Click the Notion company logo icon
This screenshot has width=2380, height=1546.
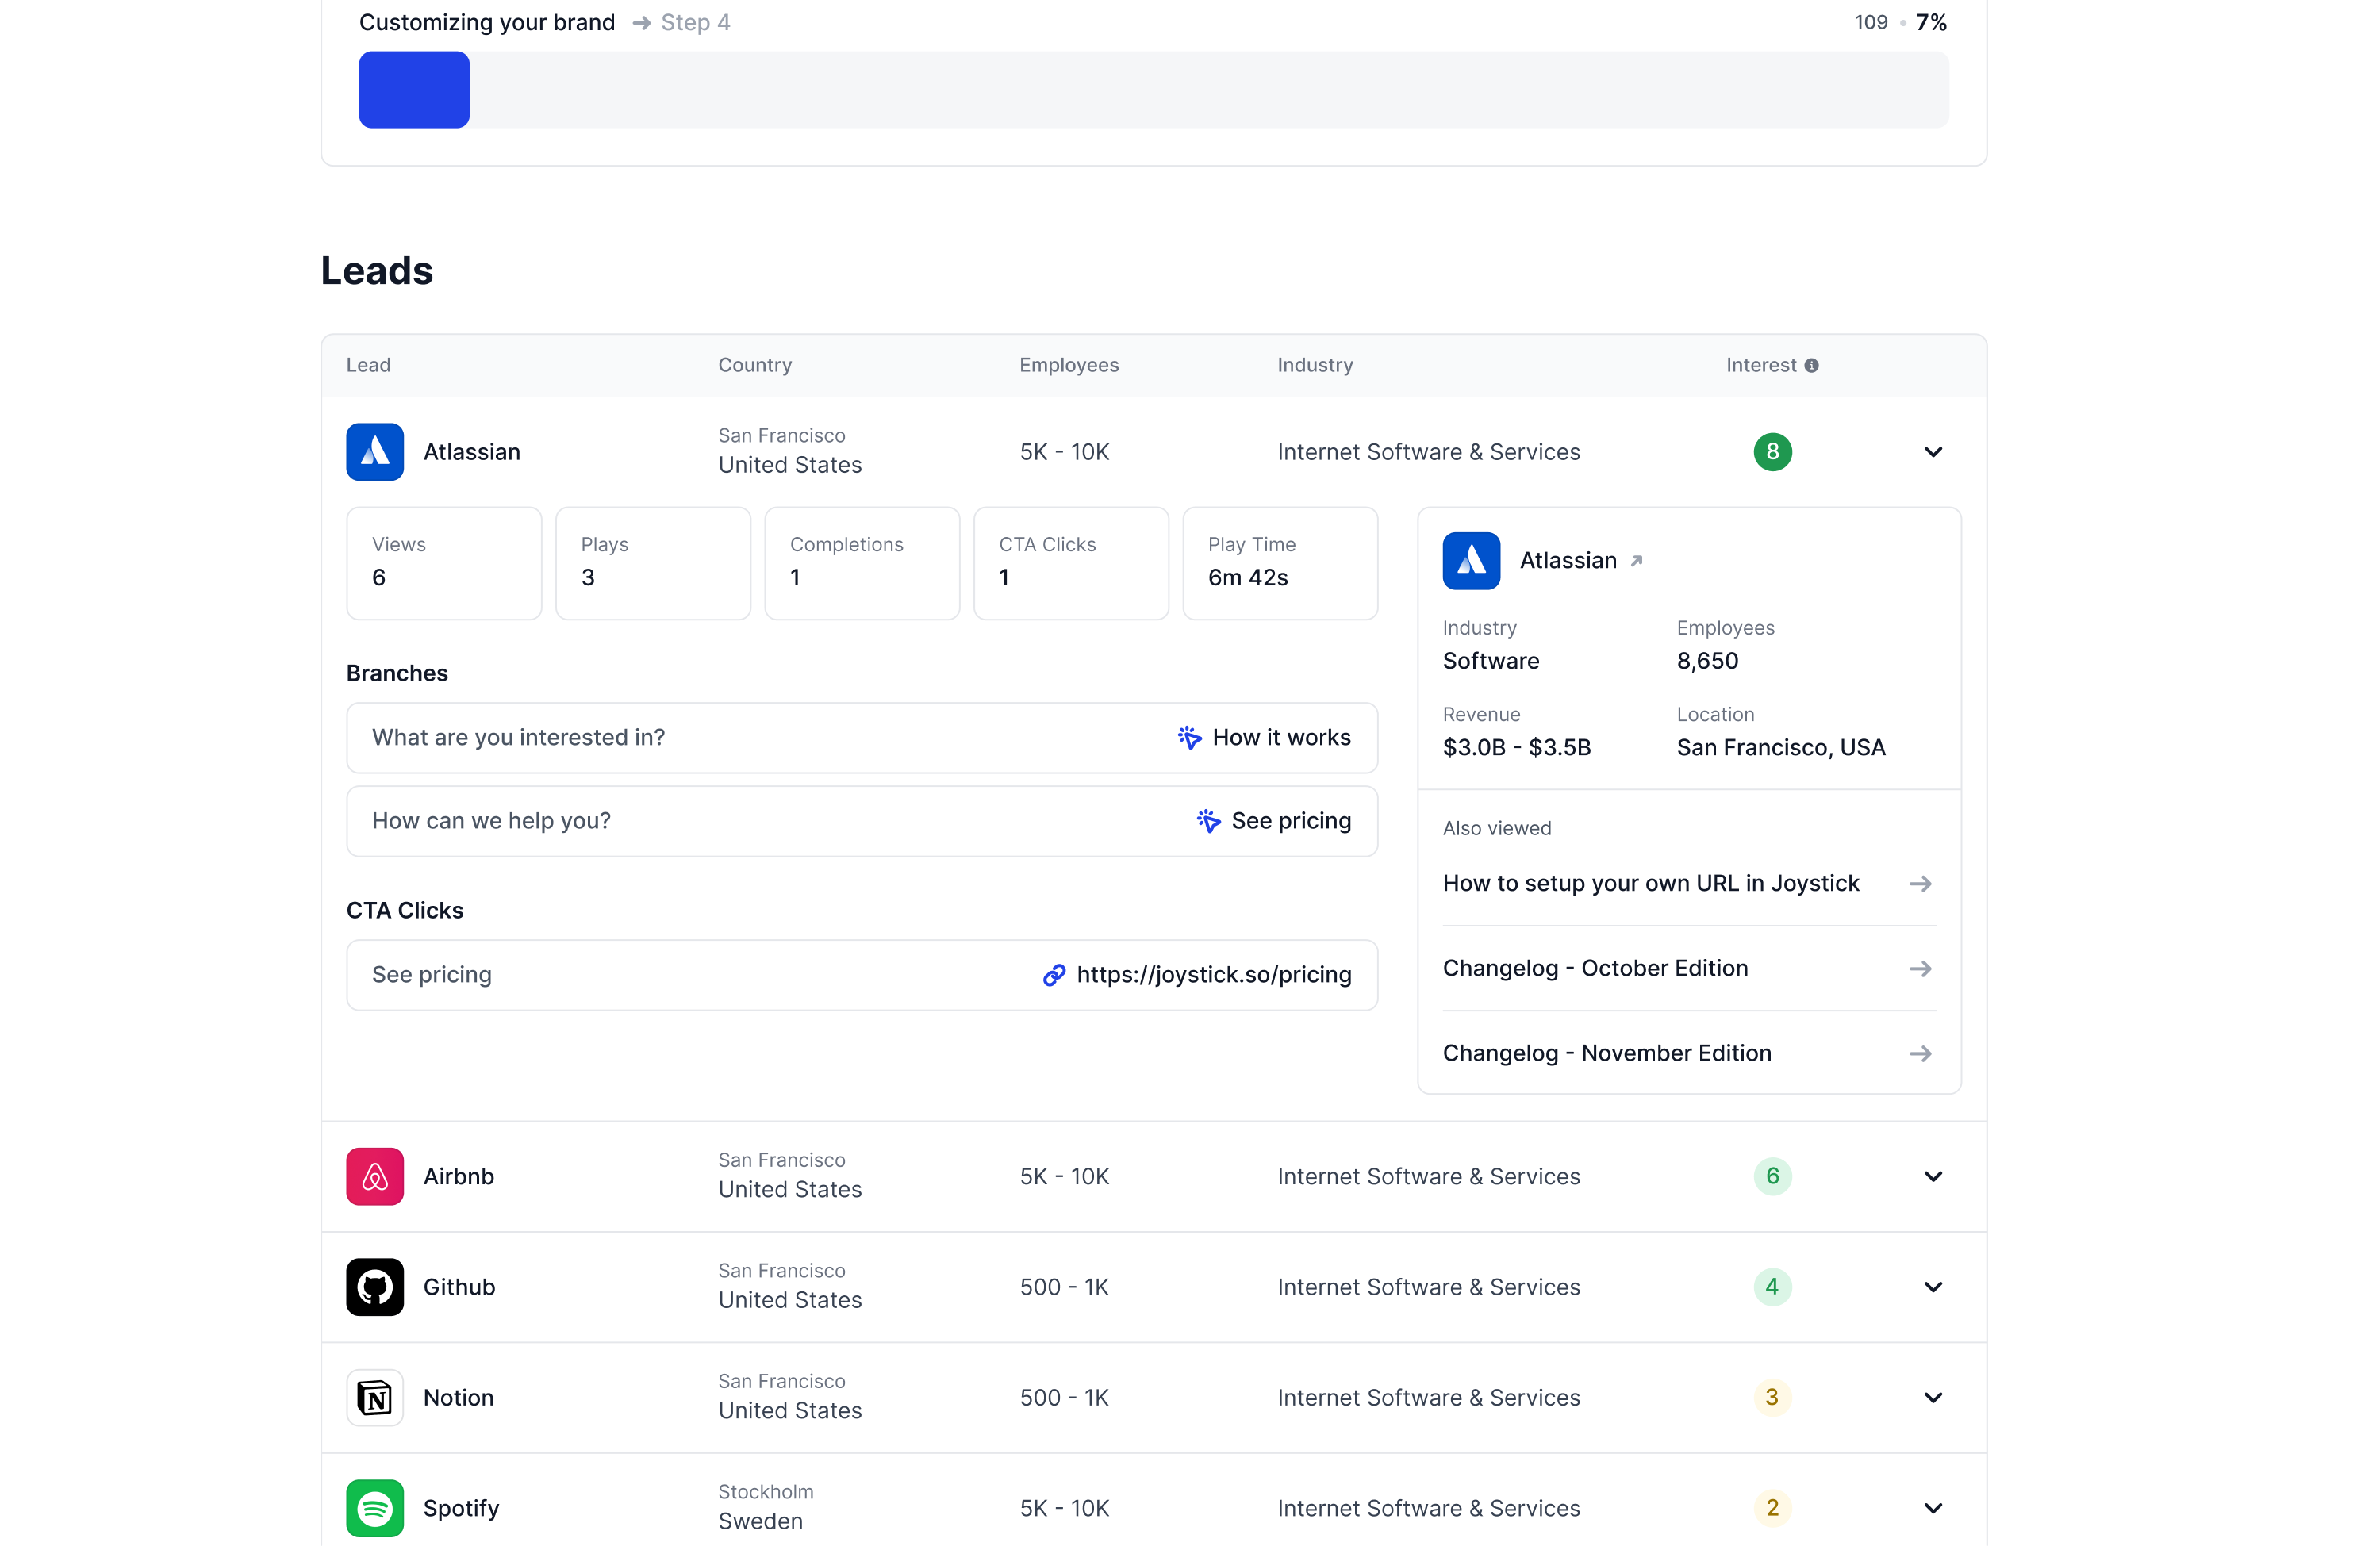coord(374,1397)
